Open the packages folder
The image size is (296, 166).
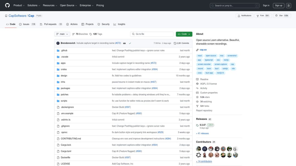point(65,88)
